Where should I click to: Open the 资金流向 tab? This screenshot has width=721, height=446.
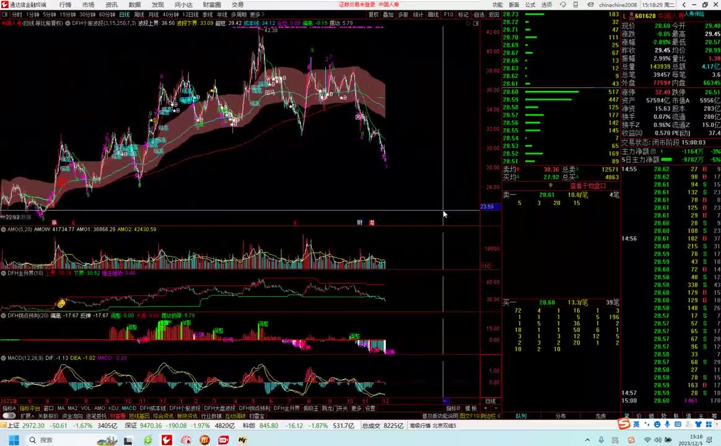click(72, 416)
